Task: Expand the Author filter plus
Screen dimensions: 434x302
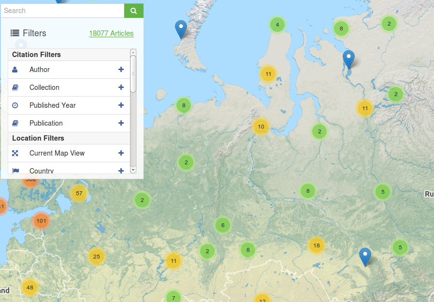Action: tap(121, 70)
